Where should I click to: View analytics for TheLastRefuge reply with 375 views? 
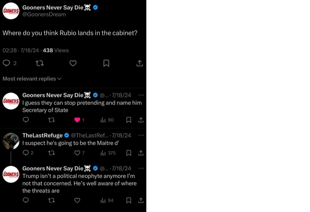pyautogui.click(x=103, y=153)
